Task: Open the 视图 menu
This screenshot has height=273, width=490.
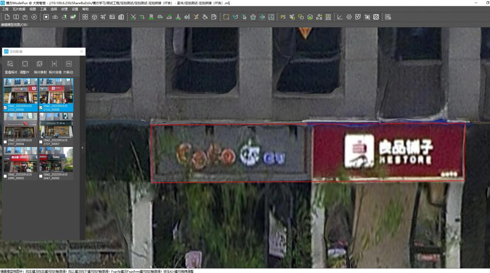Action: pos(33,9)
